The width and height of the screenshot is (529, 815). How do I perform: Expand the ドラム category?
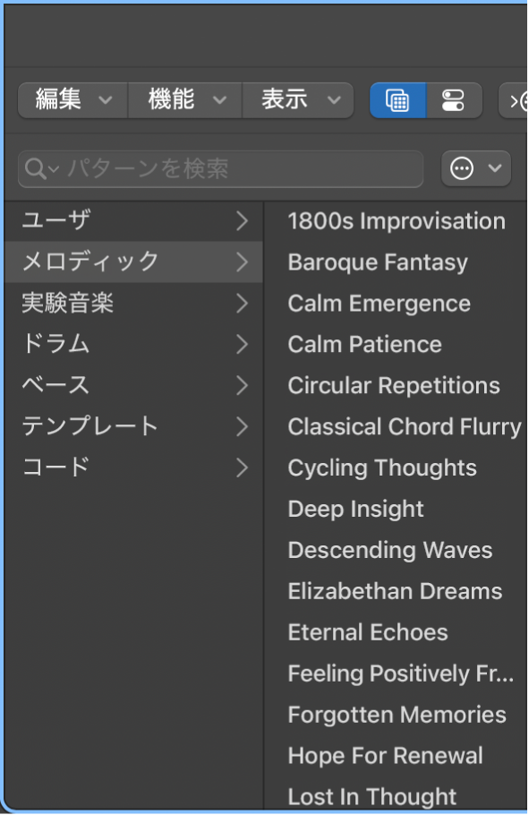[x=240, y=345]
